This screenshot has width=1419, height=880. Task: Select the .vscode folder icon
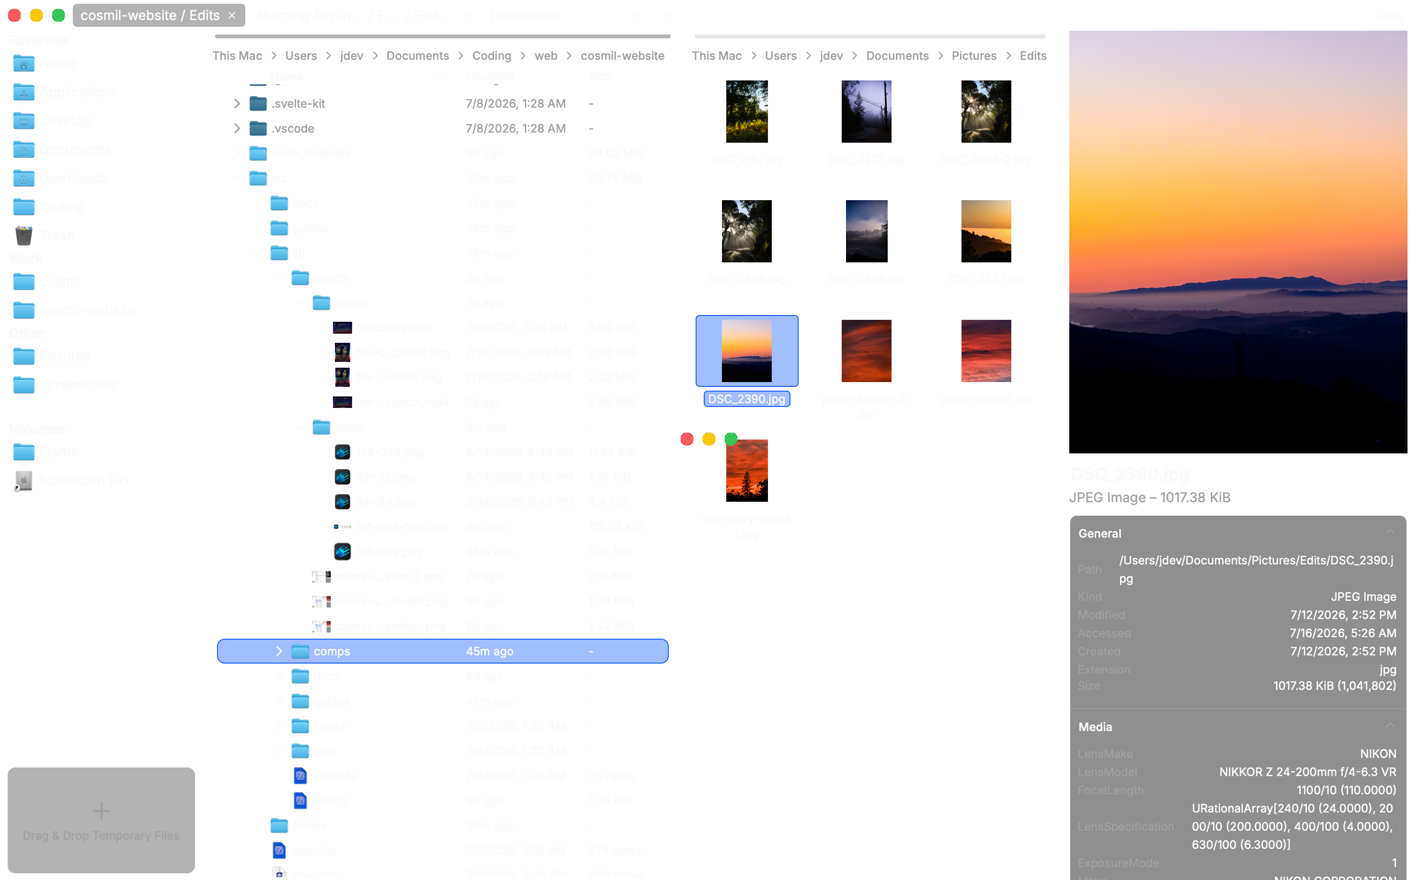[258, 129]
